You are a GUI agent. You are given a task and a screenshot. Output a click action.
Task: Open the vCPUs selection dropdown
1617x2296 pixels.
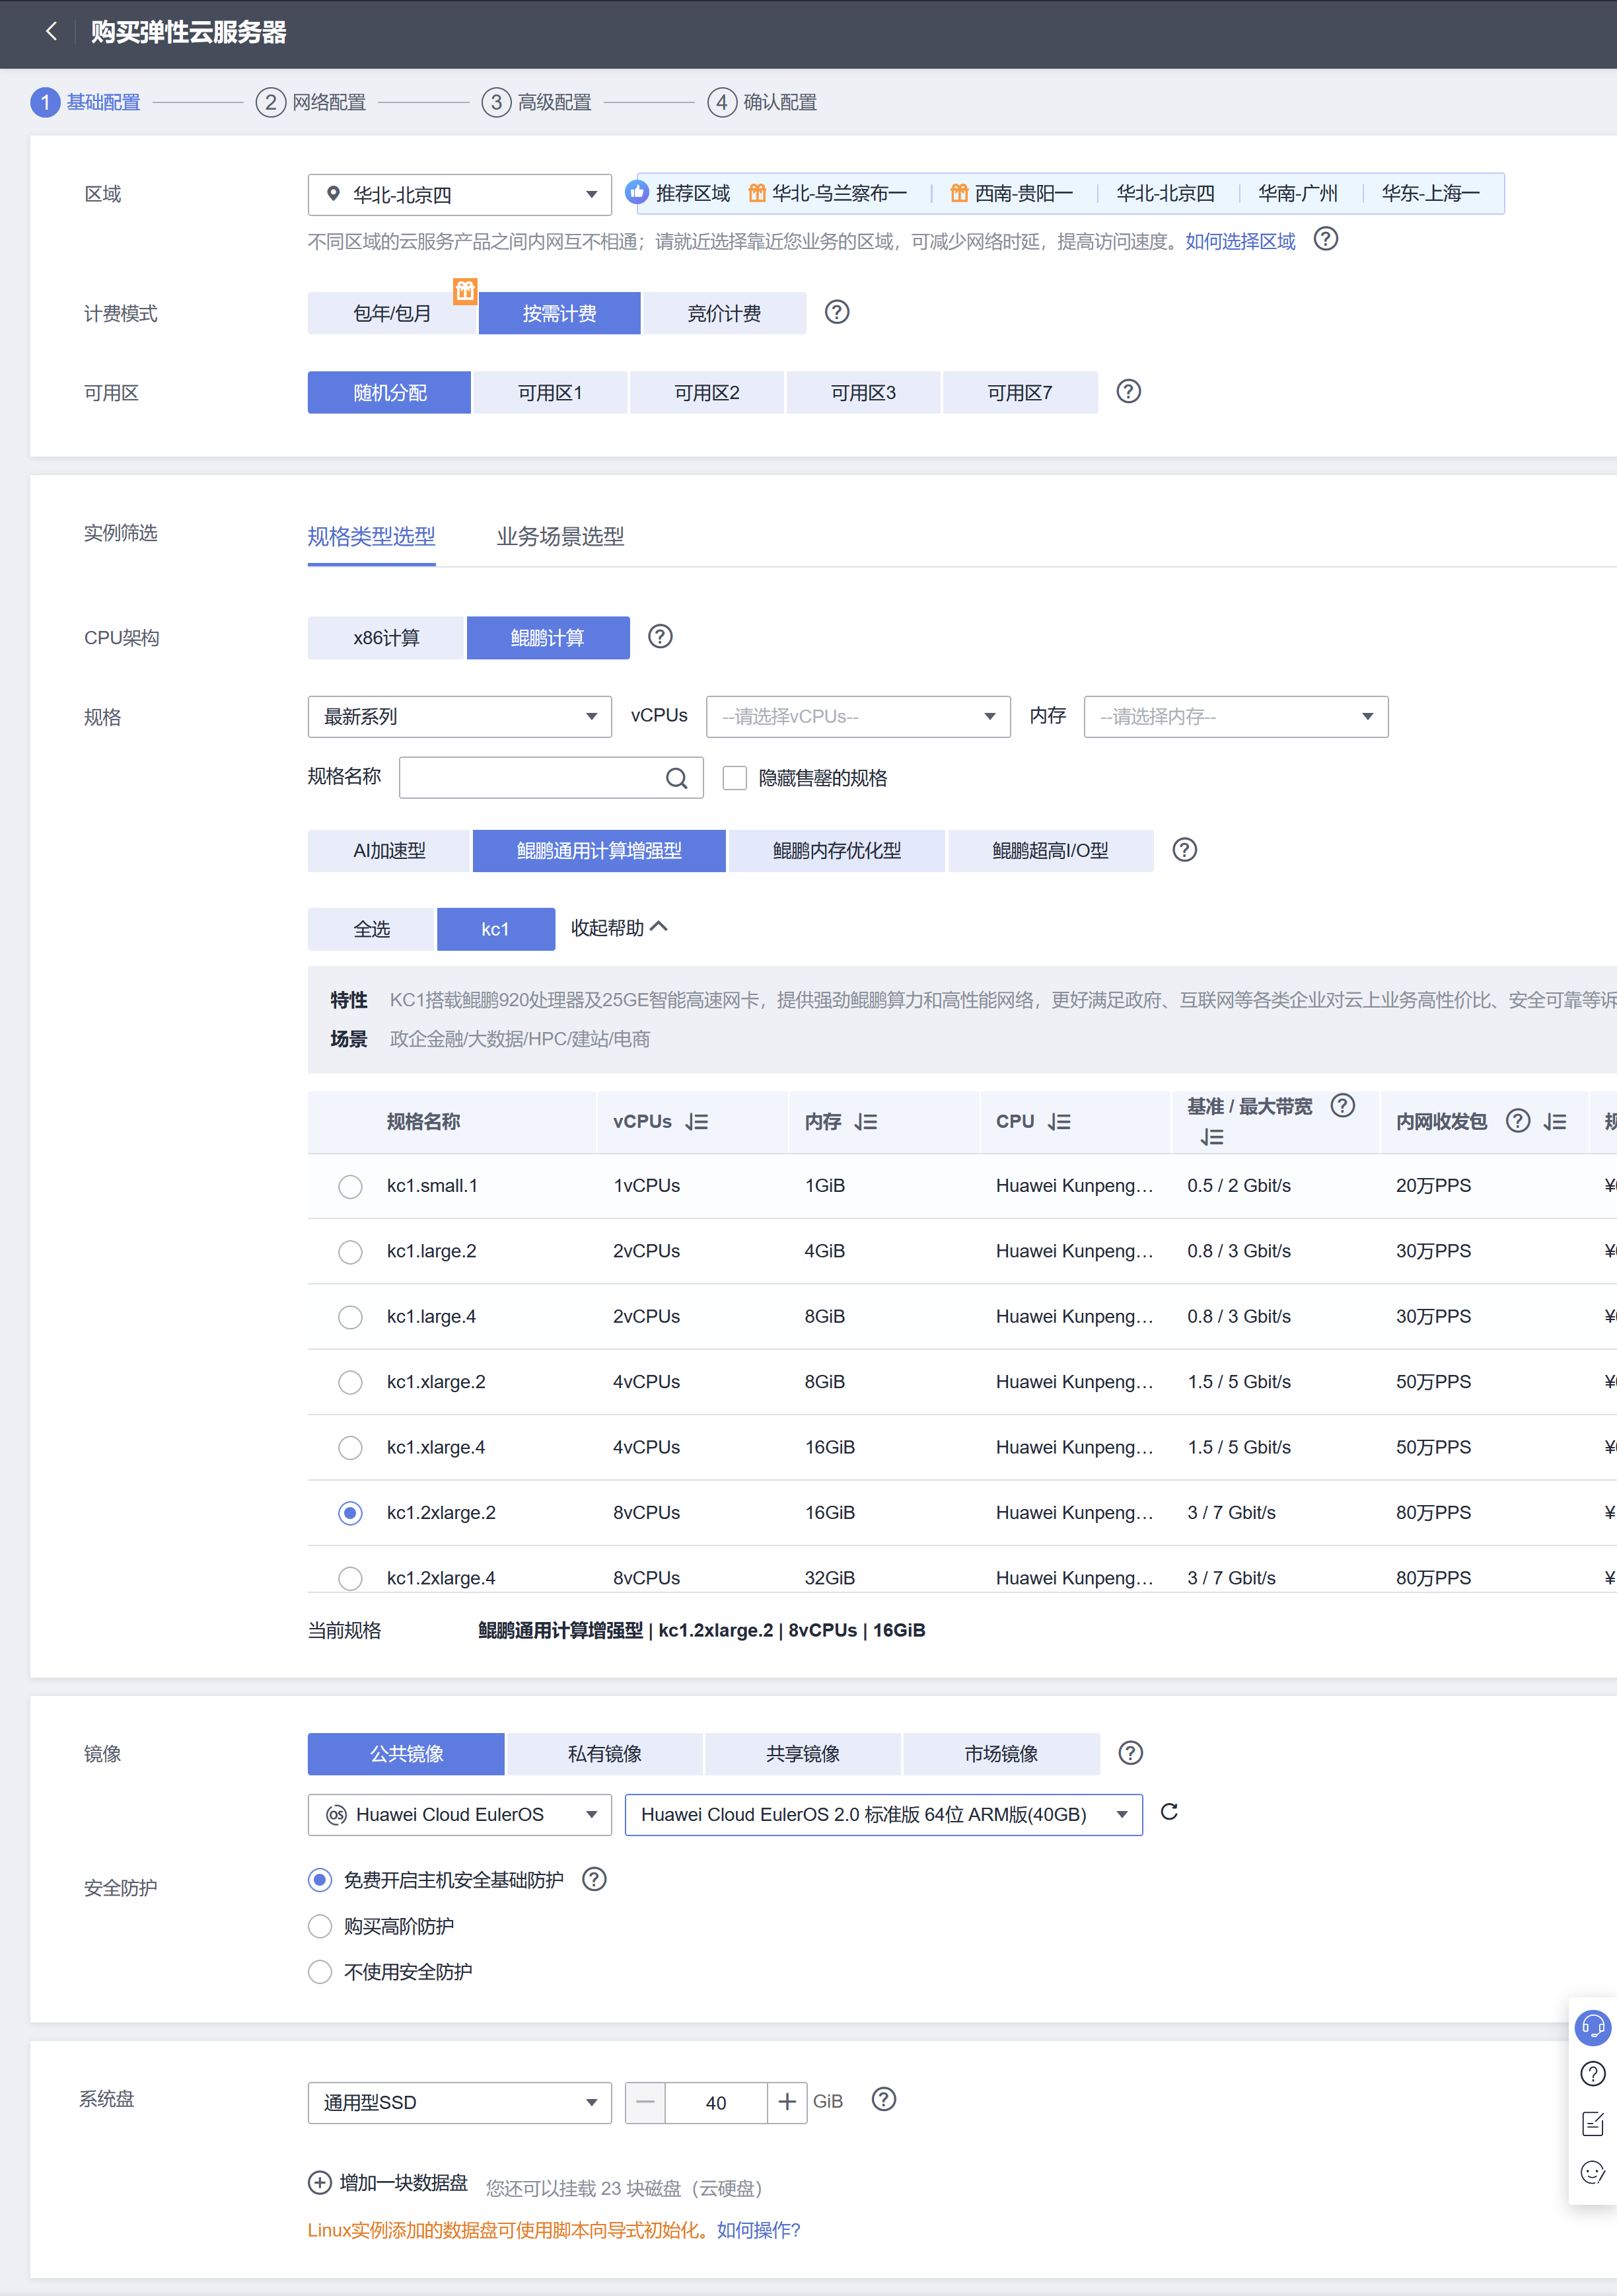[x=857, y=716]
